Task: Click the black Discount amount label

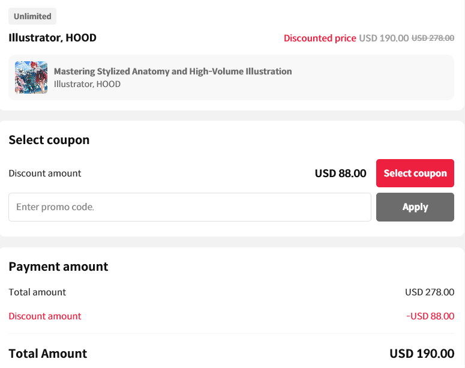Action: click(45, 173)
